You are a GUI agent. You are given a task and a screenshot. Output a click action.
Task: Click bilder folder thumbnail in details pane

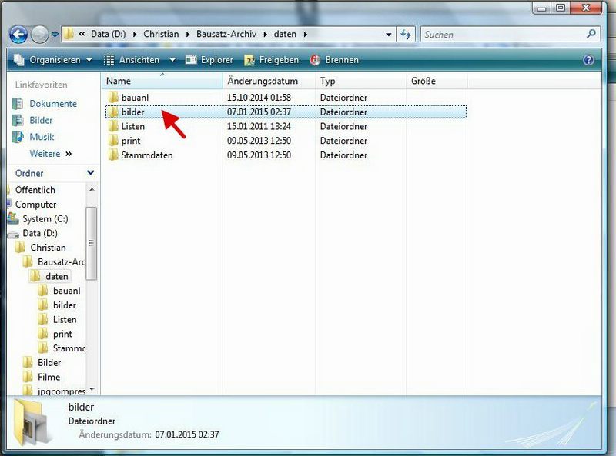[32, 422]
